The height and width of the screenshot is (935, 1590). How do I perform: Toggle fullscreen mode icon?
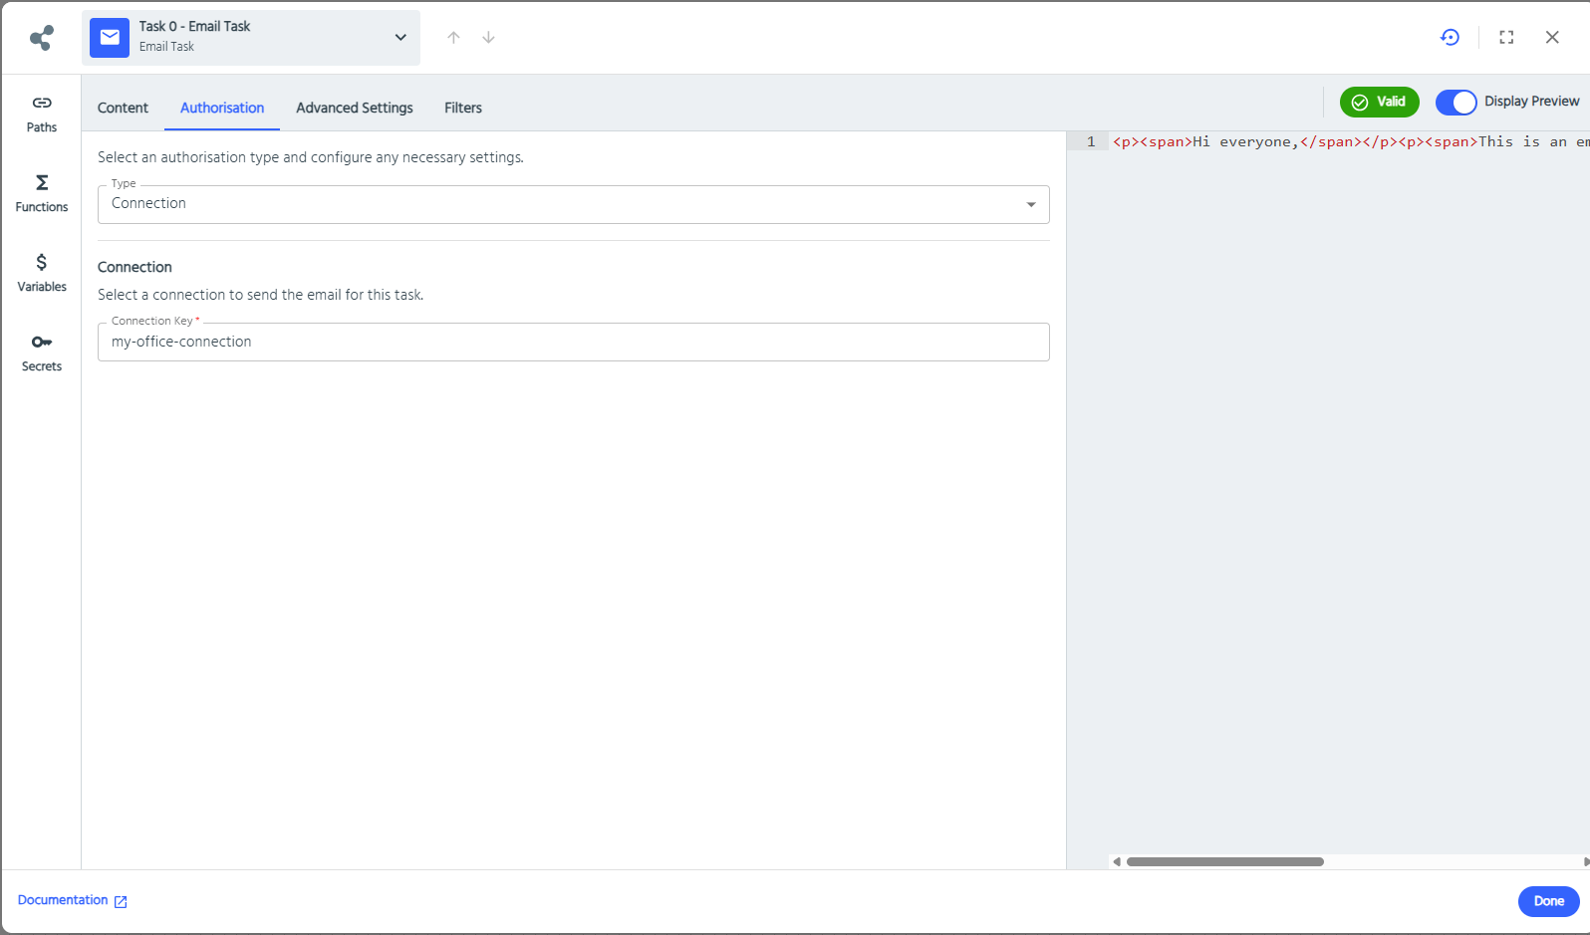[1506, 37]
